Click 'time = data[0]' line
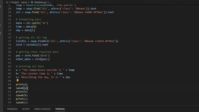 click(x=26, y=27)
